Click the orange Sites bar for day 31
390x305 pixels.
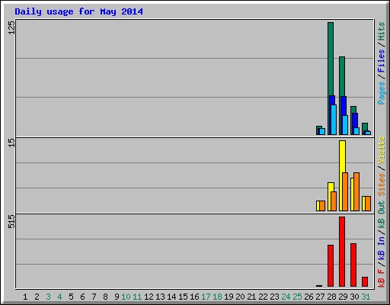[x=368, y=204]
